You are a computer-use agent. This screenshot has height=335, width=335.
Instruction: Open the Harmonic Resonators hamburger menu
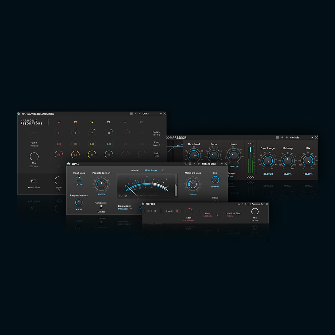[131, 113]
